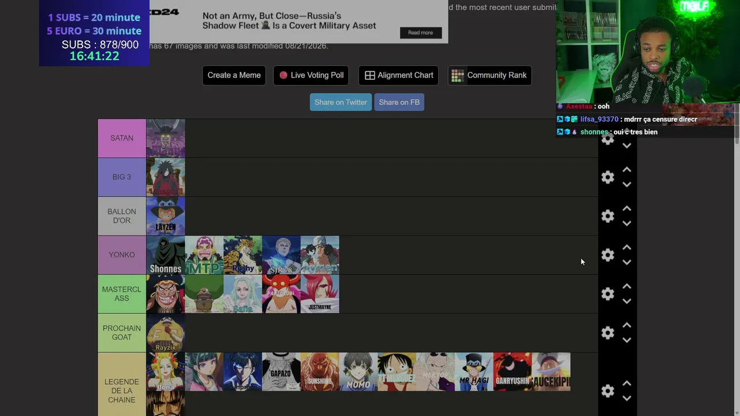Start a Live Voting Poll
Viewport: 740px width, 416px height.
[311, 75]
